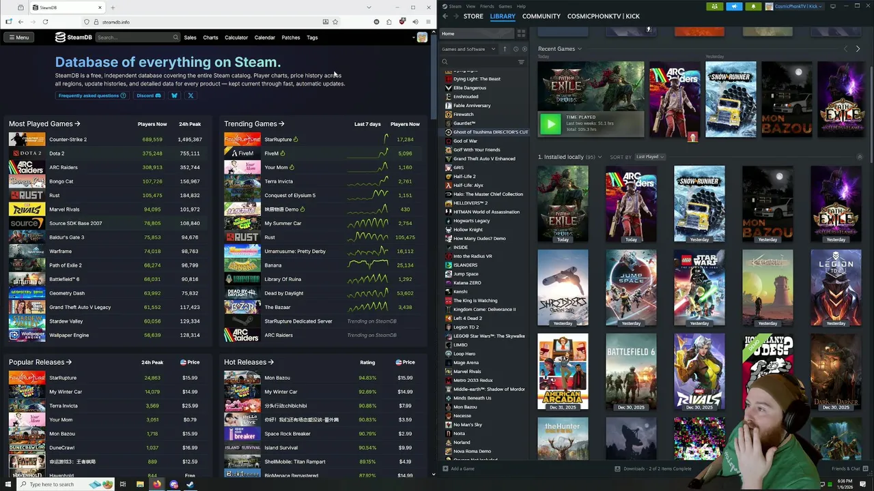Switch to Steam COMMUNITY tab
Image resolution: width=874 pixels, height=491 pixels.
(x=541, y=16)
